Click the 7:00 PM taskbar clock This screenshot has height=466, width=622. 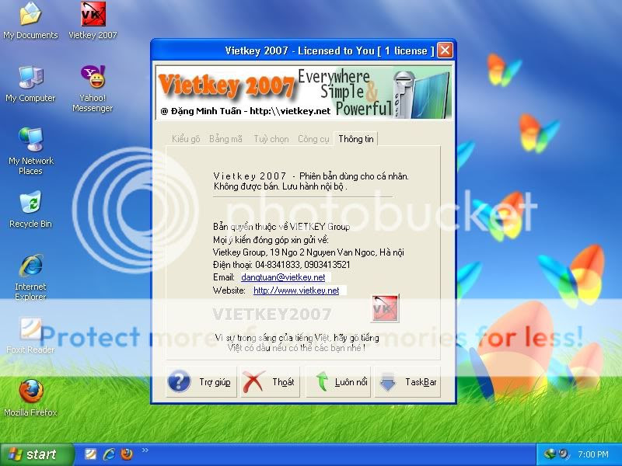(x=592, y=454)
